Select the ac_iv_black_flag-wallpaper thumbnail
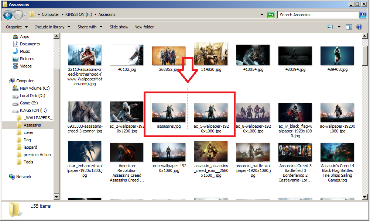 (x=295, y=113)
